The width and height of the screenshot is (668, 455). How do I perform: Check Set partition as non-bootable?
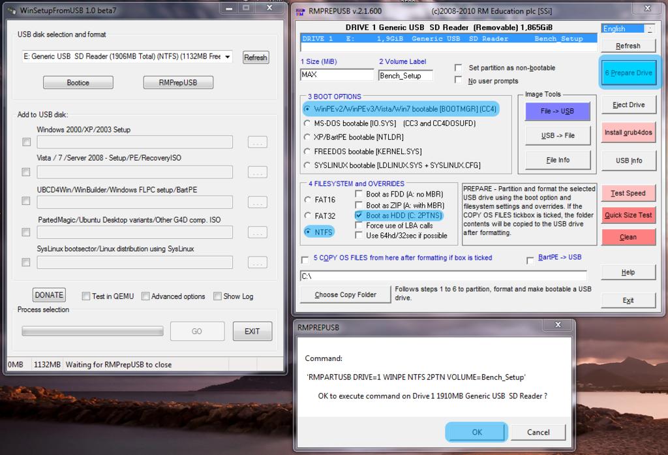pyautogui.click(x=459, y=68)
